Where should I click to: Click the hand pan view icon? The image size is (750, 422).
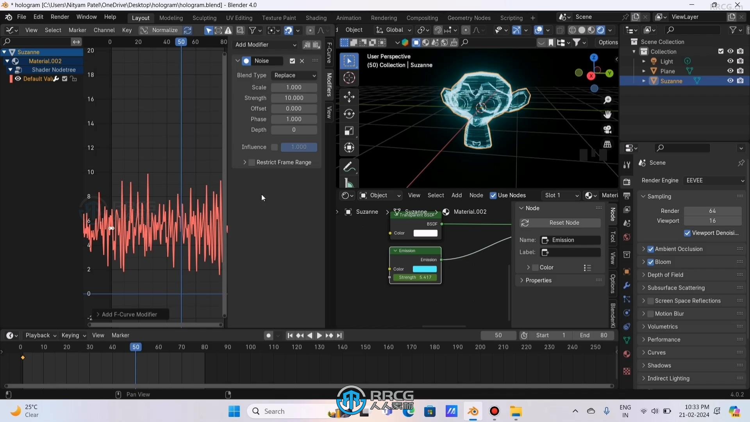pyautogui.click(x=607, y=114)
